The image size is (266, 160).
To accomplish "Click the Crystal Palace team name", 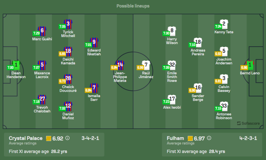I will tap(26, 138).
